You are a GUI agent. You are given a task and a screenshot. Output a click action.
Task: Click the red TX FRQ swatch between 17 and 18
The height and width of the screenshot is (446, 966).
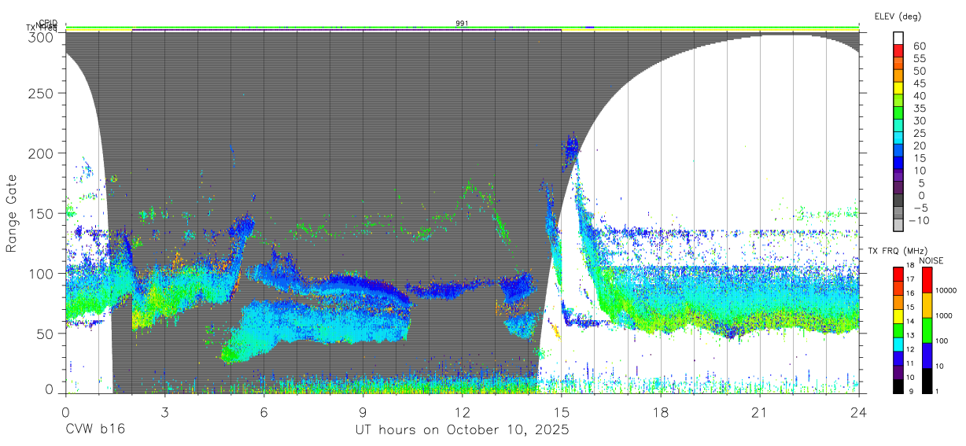899,274
